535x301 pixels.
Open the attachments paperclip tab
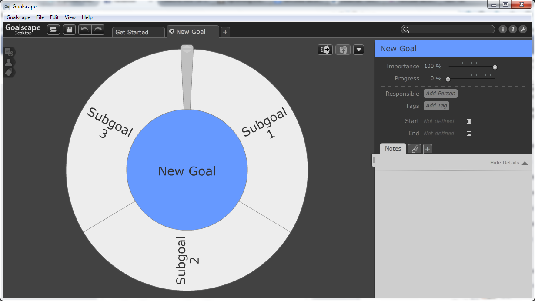point(415,149)
